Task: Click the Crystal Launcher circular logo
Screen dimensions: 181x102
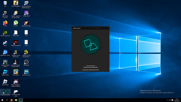Action: point(91,44)
